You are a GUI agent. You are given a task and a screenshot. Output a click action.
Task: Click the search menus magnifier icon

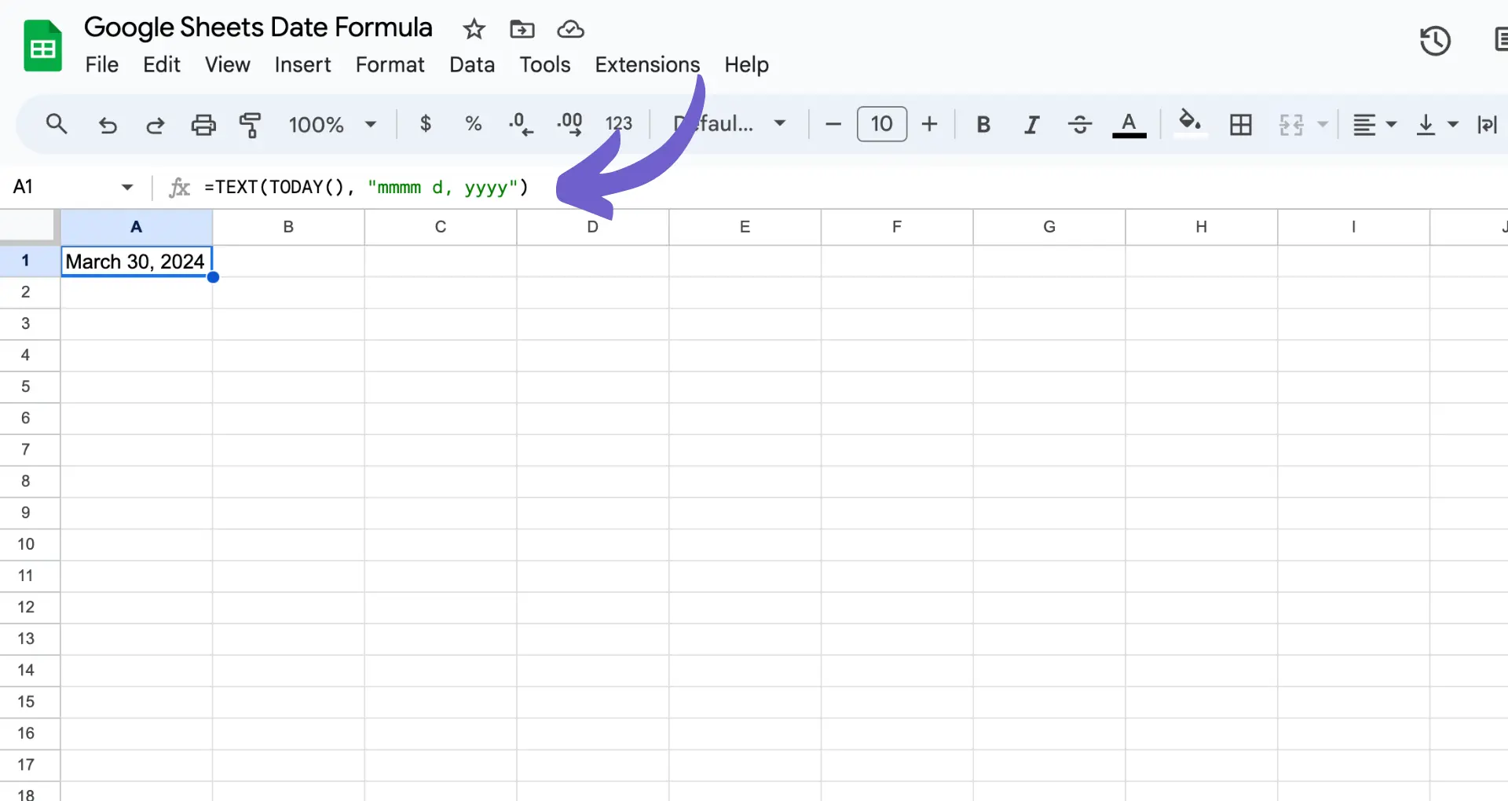[x=57, y=124]
